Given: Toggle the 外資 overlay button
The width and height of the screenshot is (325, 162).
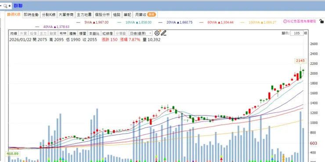Looking at the screenshot, I should 23,33.
